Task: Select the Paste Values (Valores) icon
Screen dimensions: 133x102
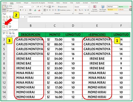Action: pyautogui.click(x=4, y=26)
